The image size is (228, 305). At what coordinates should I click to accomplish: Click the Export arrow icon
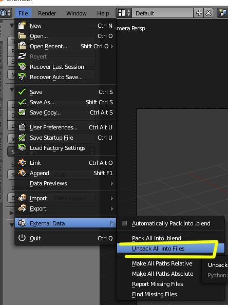coord(22,208)
